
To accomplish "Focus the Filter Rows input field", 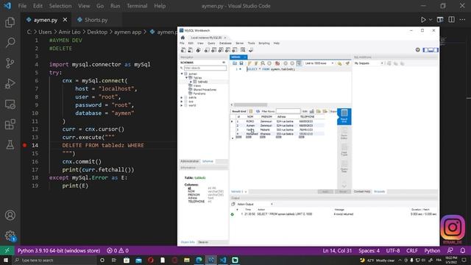I will coord(288,111).
